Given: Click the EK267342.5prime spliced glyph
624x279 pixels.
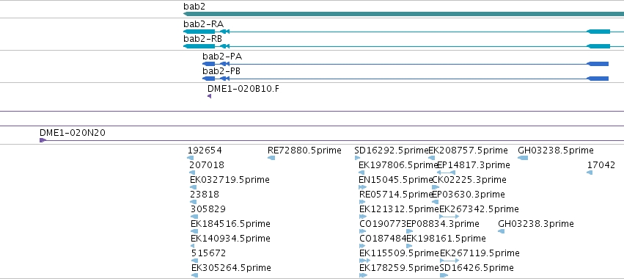Looking at the screenshot, I should pyautogui.click(x=449, y=217).
